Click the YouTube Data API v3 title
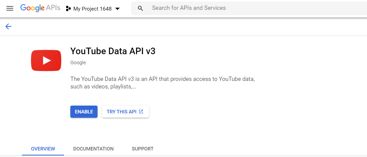 [113, 51]
